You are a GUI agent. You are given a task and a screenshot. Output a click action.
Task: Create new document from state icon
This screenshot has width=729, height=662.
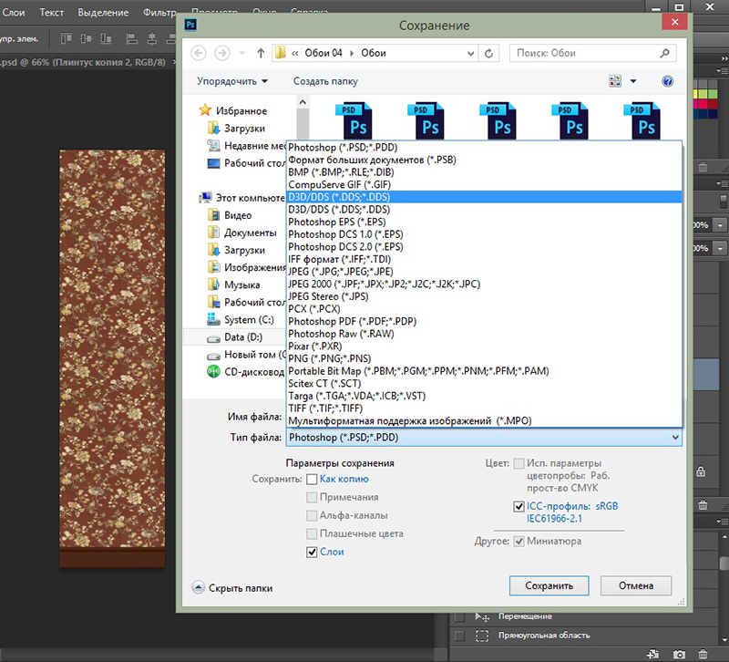tap(654, 654)
